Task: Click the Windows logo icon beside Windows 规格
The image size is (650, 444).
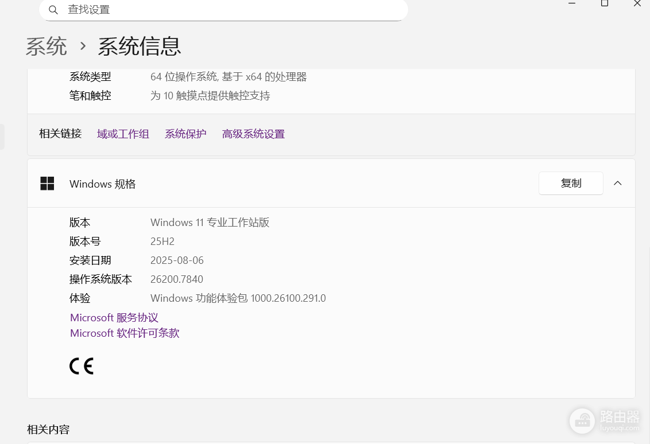Action: click(47, 184)
